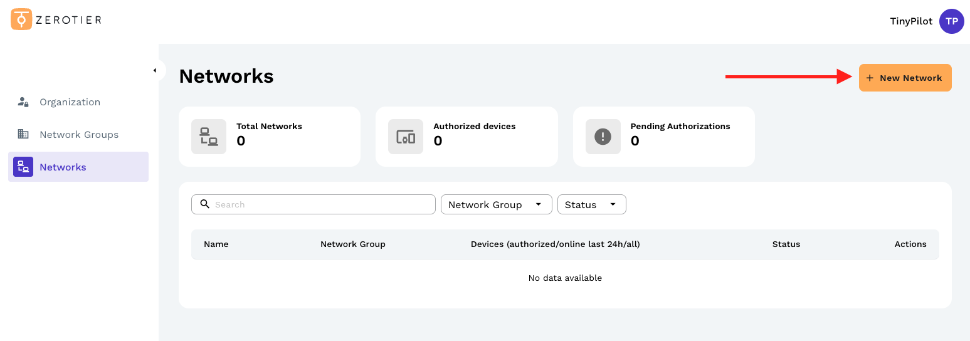This screenshot has height=341, width=970.
Task: Click the Pending Authorizations alert icon
Action: pyautogui.click(x=603, y=137)
